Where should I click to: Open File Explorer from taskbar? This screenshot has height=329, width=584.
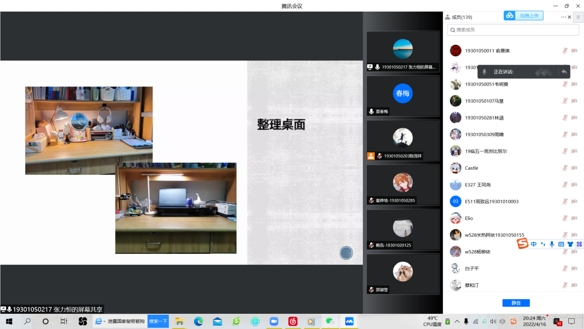click(x=179, y=321)
